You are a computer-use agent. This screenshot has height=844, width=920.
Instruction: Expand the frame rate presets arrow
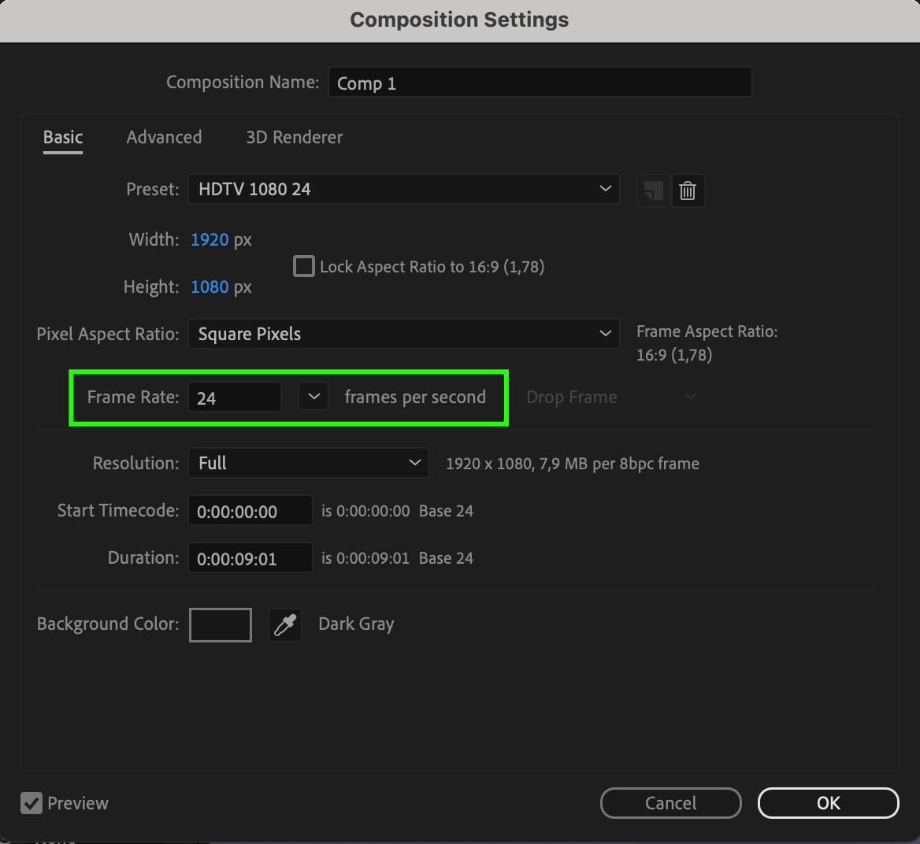click(314, 397)
